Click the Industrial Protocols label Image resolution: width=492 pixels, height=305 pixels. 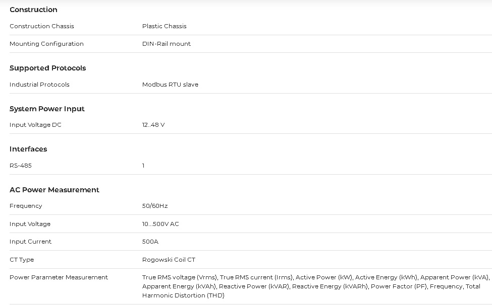coord(39,85)
